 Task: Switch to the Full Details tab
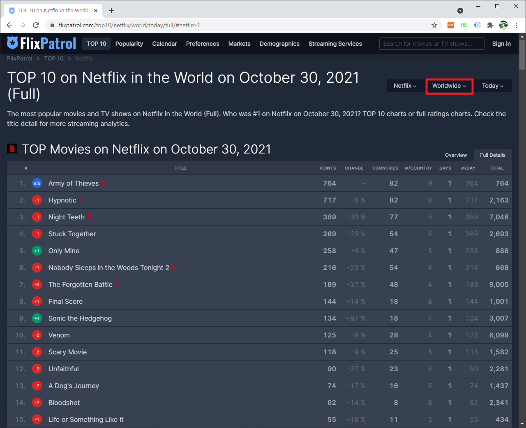(x=493, y=155)
